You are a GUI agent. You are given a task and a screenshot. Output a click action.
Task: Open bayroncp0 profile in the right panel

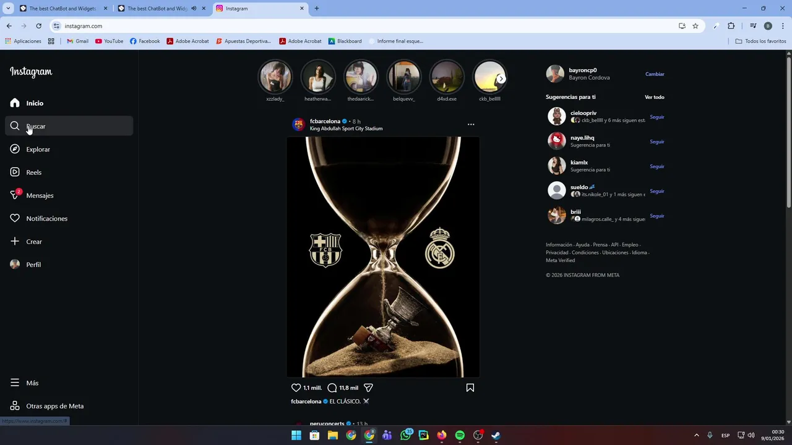coord(583,70)
